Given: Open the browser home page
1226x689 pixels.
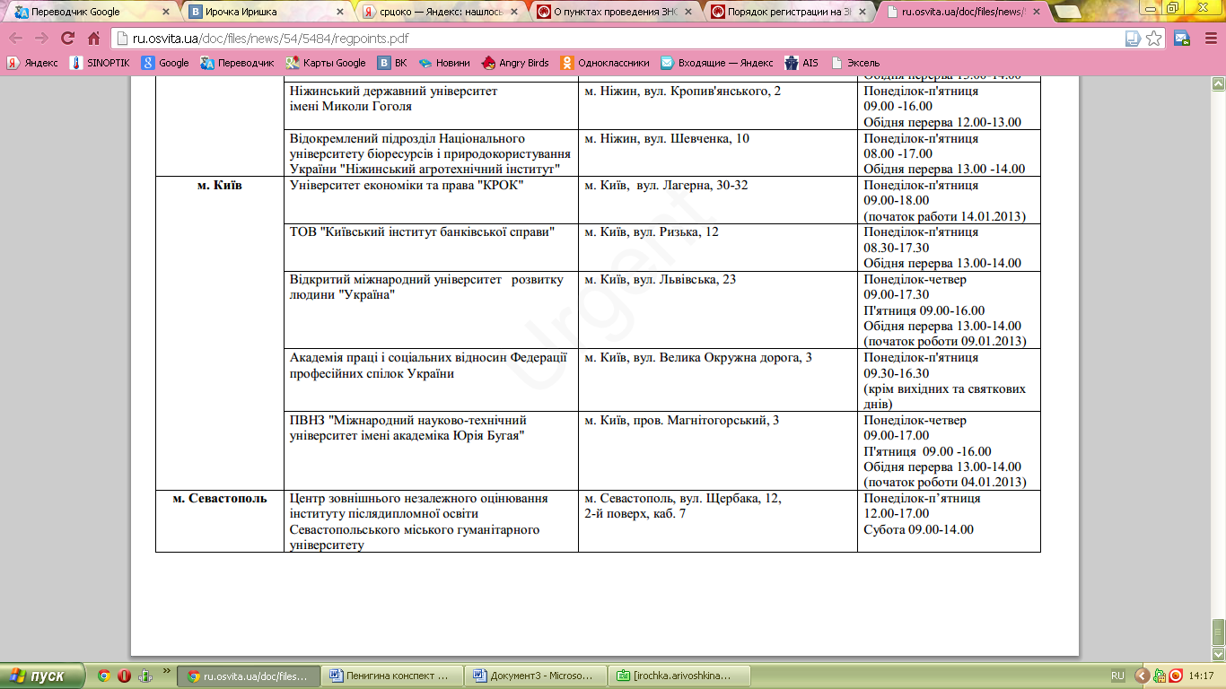Looking at the screenshot, I should tap(93, 39).
